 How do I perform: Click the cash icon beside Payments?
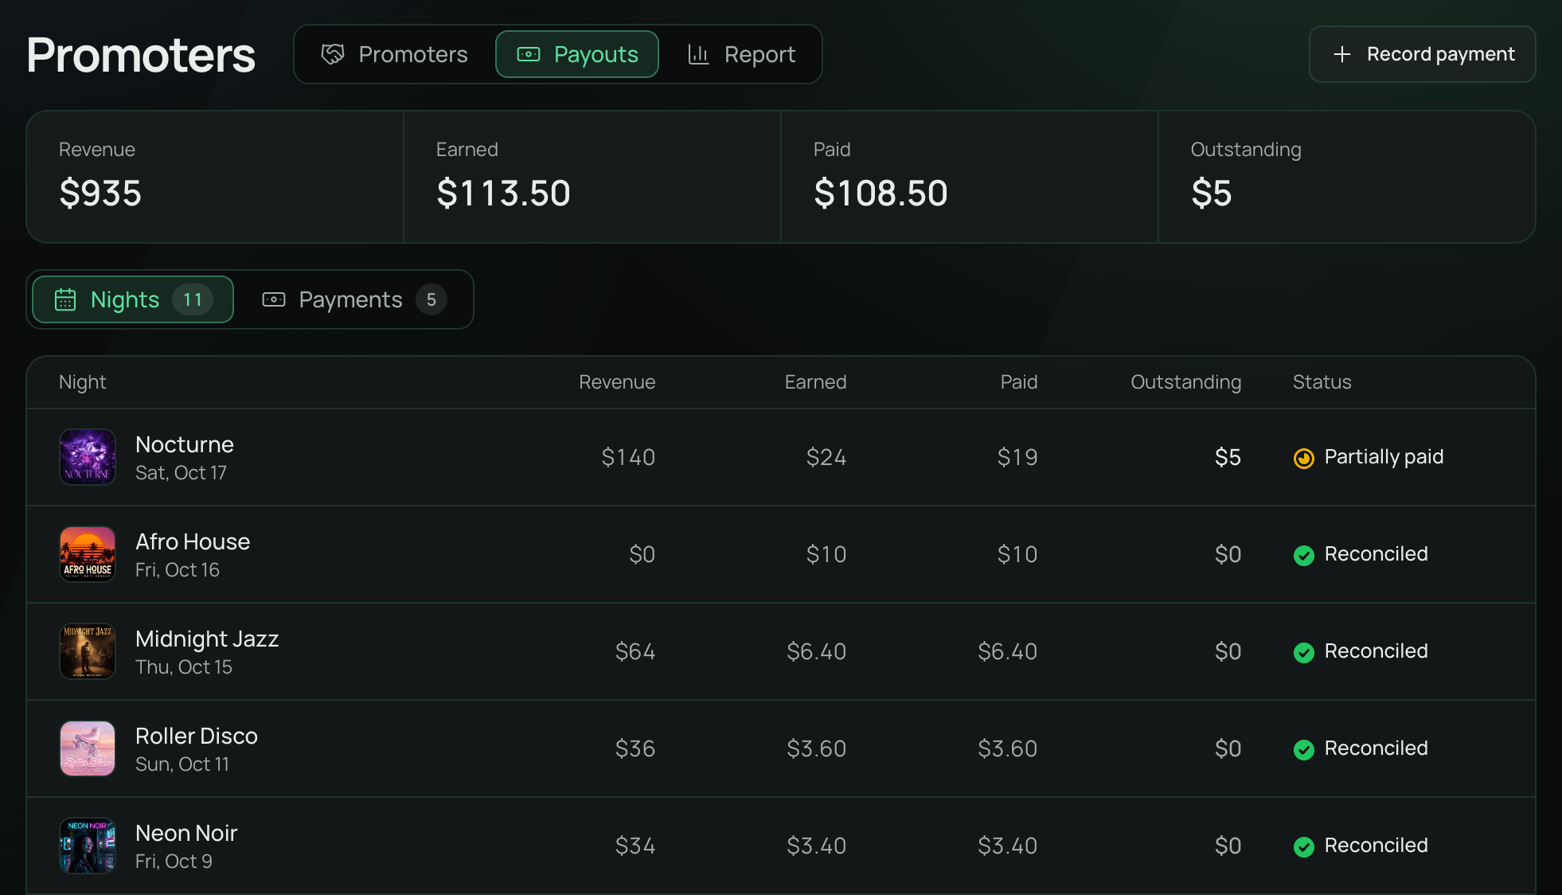[x=274, y=299]
